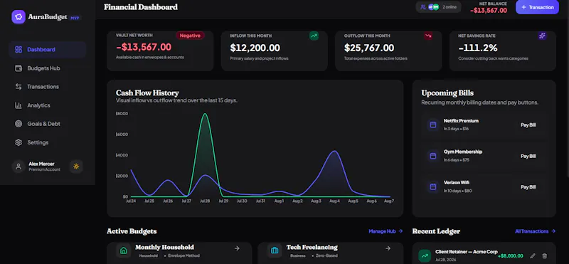Screen dimensions: 569x264
Task: Open Goals & Debt in the sidebar
Action: (47, 124)
